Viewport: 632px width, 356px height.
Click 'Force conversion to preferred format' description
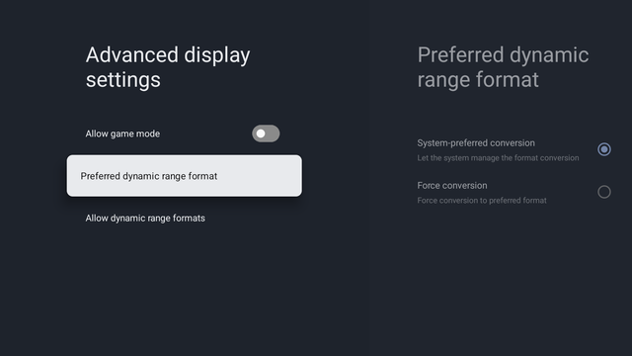click(482, 200)
